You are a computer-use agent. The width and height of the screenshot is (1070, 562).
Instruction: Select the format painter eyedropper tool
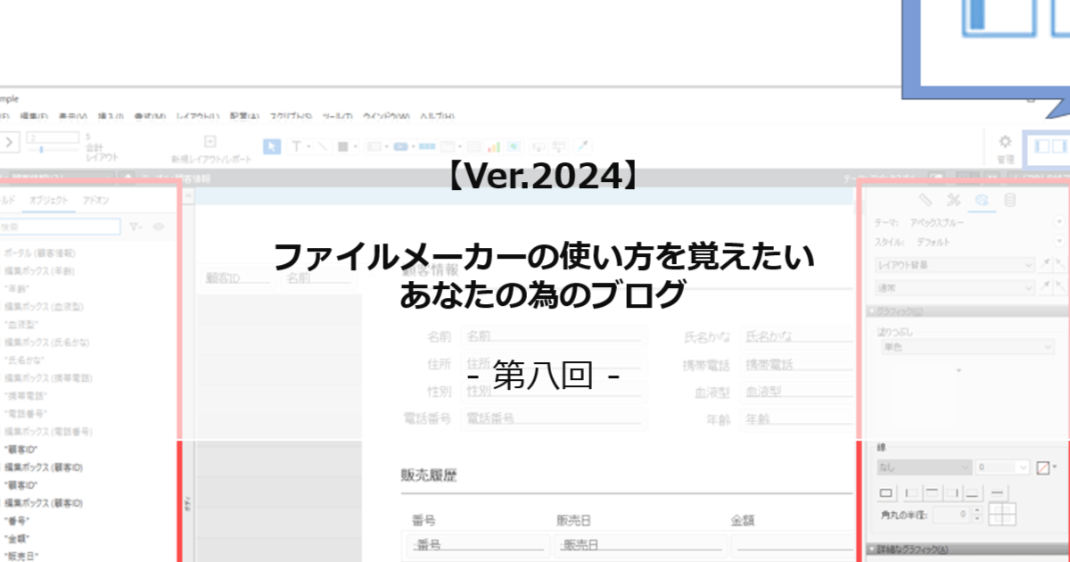[x=582, y=146]
